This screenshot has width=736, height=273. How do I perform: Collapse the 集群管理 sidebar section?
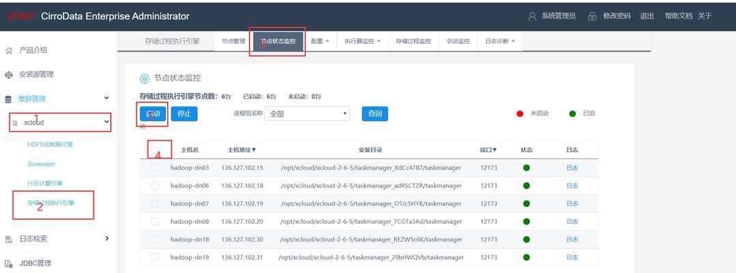point(107,98)
